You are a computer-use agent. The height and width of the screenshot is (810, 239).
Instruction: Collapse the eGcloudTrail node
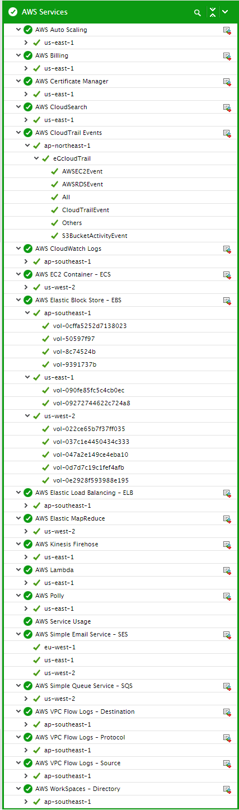tap(36, 158)
